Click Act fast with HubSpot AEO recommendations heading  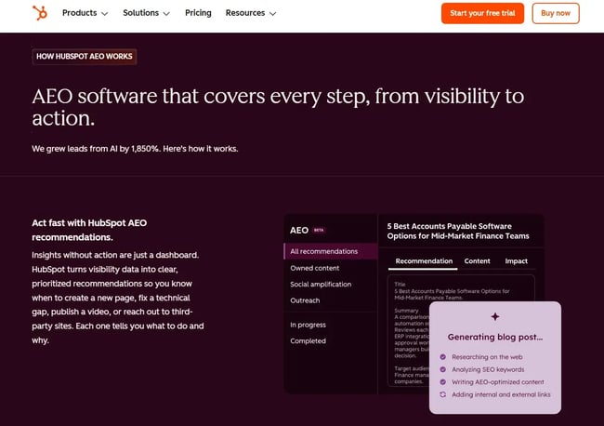[x=89, y=230]
